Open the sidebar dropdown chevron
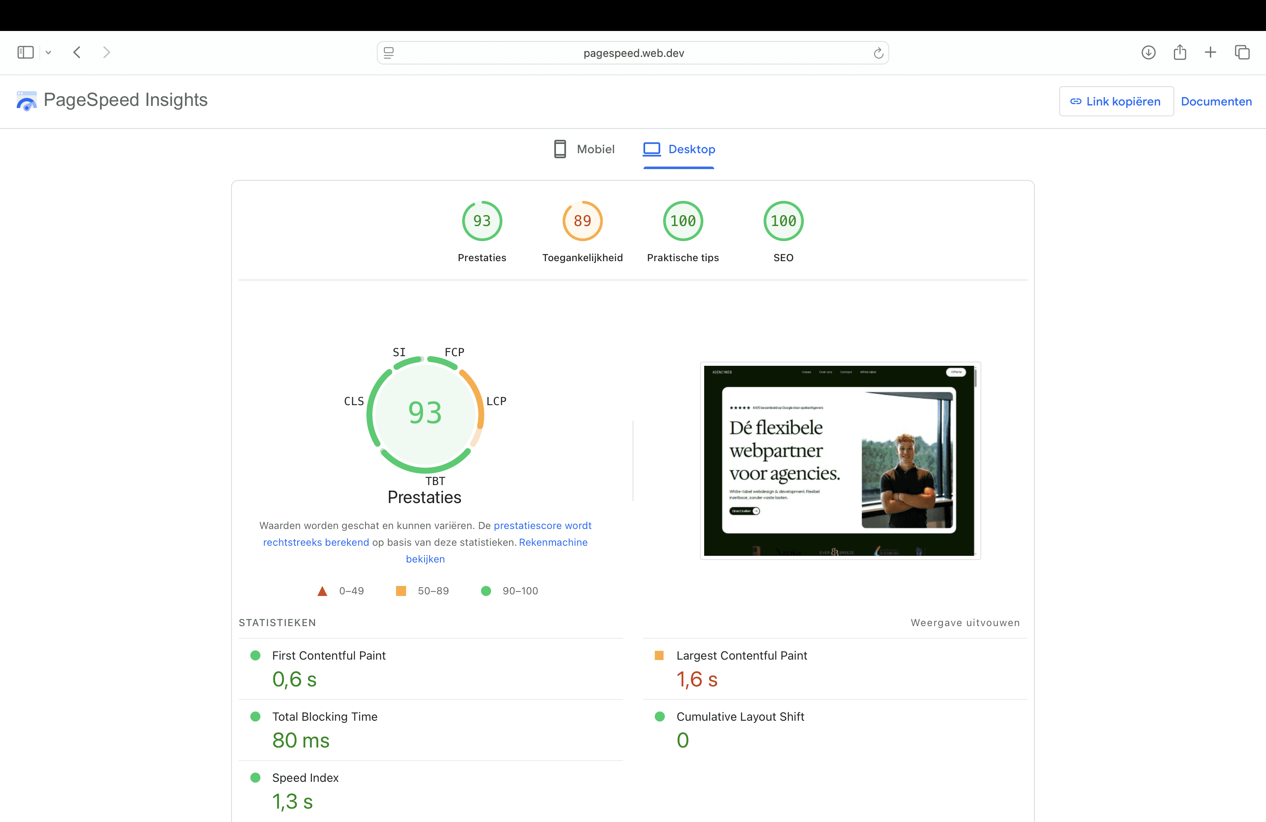 tap(49, 52)
